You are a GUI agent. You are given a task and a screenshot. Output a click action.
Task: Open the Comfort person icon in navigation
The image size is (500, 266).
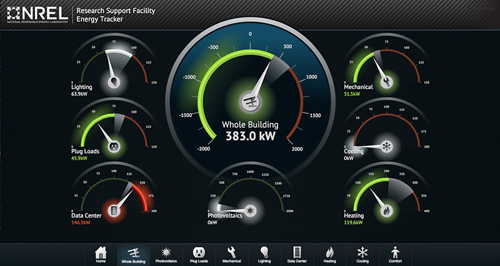tap(394, 254)
